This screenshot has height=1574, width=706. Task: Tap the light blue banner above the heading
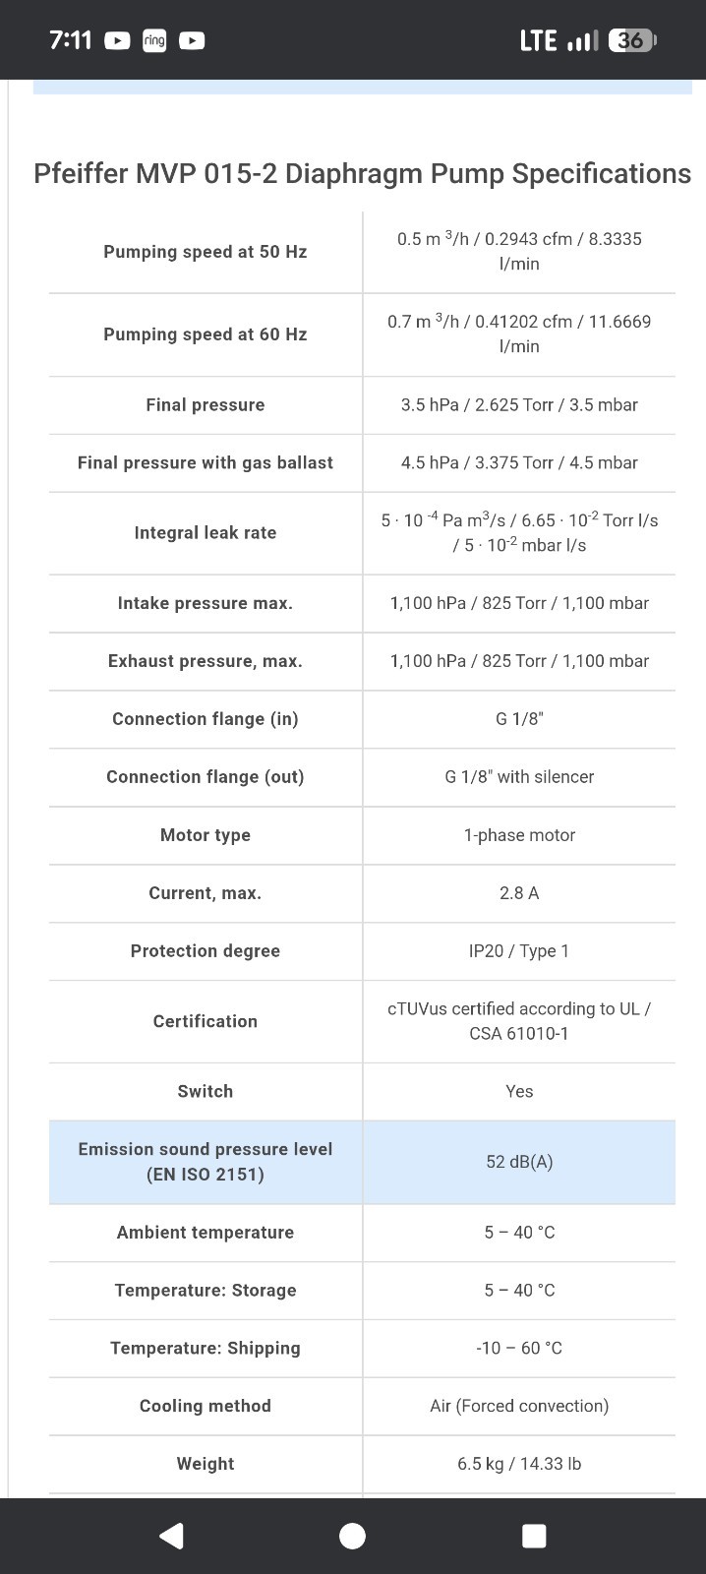[x=362, y=87]
